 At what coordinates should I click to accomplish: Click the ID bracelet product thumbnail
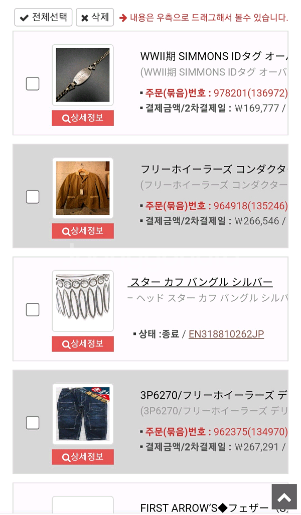(83, 75)
